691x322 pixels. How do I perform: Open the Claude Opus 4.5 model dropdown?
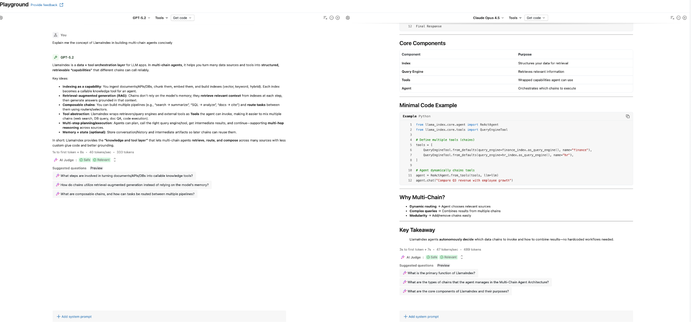coord(488,18)
